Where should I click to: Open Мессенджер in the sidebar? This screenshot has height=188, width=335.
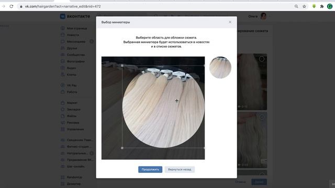click(76, 42)
